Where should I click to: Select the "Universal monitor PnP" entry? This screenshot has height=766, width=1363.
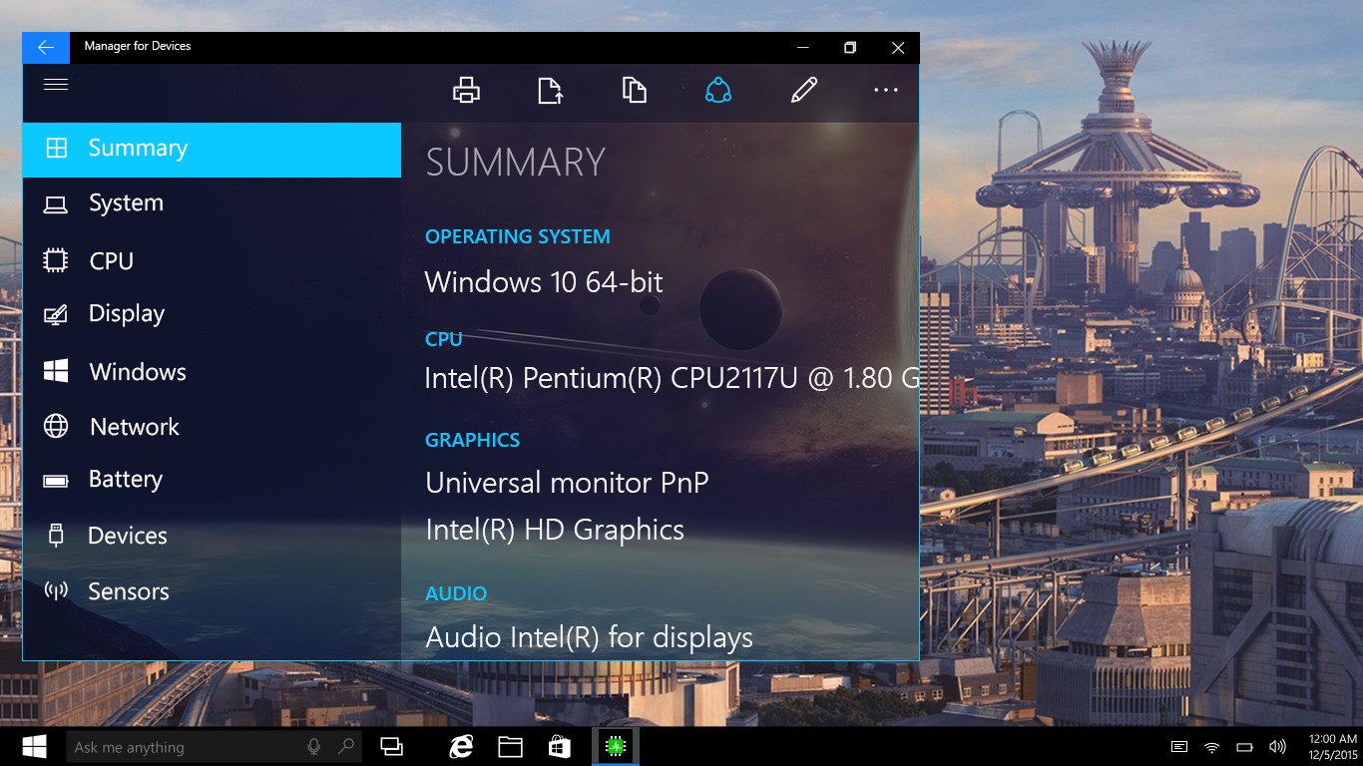tap(567, 483)
